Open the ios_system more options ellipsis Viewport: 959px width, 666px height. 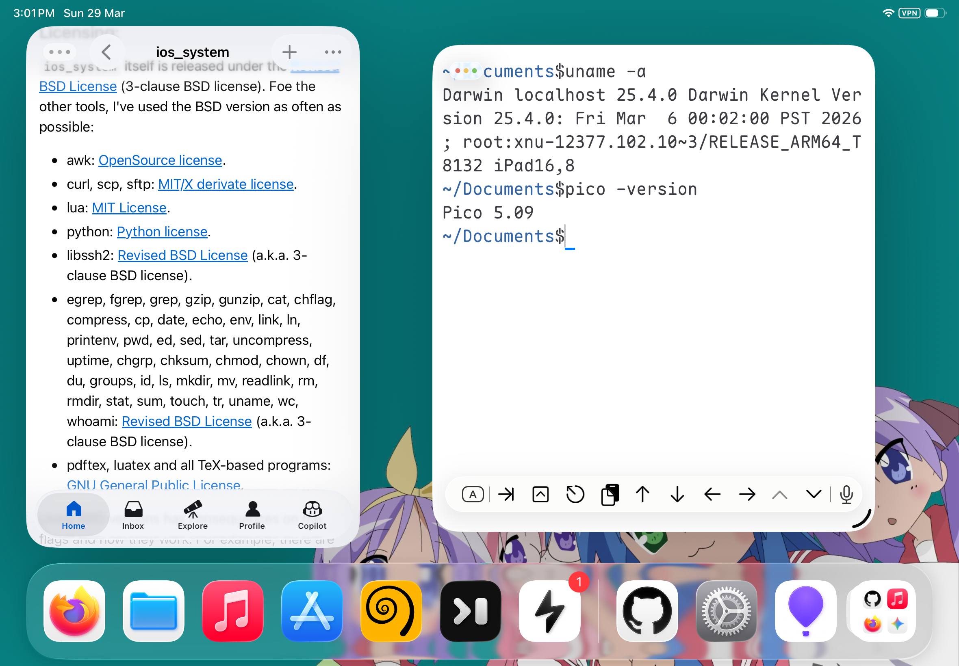[x=333, y=52]
